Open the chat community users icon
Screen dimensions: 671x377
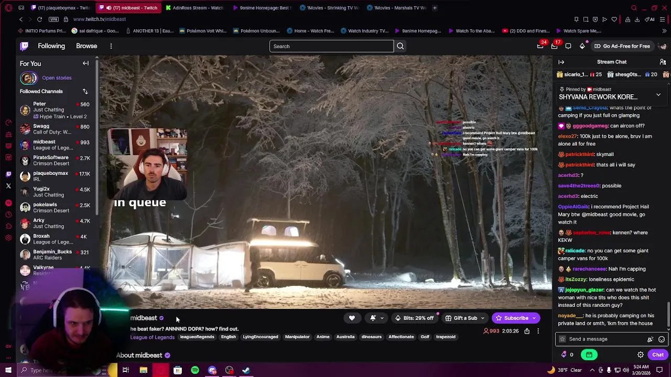(663, 62)
